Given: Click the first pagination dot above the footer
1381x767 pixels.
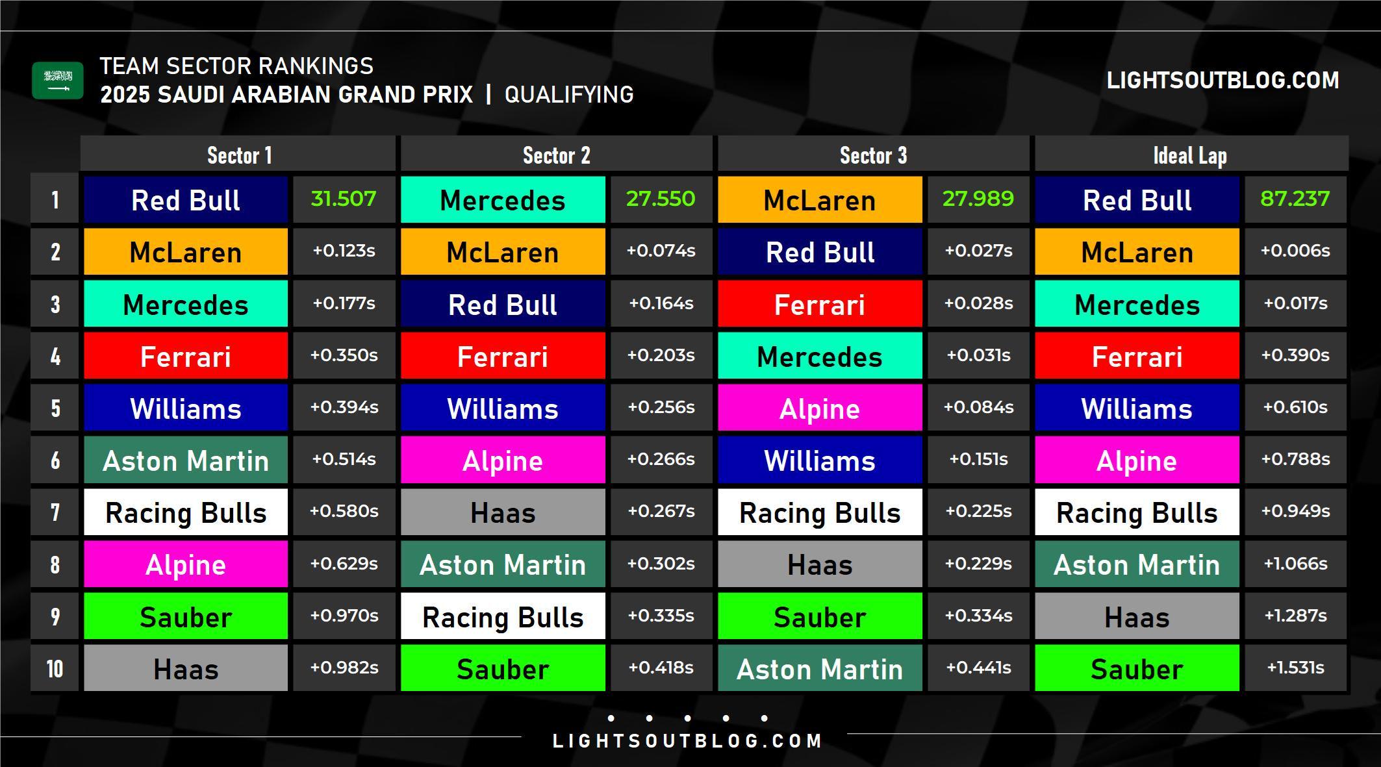Looking at the screenshot, I should [611, 718].
